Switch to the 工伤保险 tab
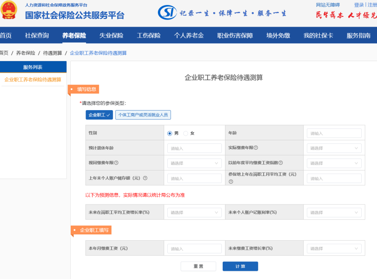This screenshot has height=279, width=377. point(149,35)
